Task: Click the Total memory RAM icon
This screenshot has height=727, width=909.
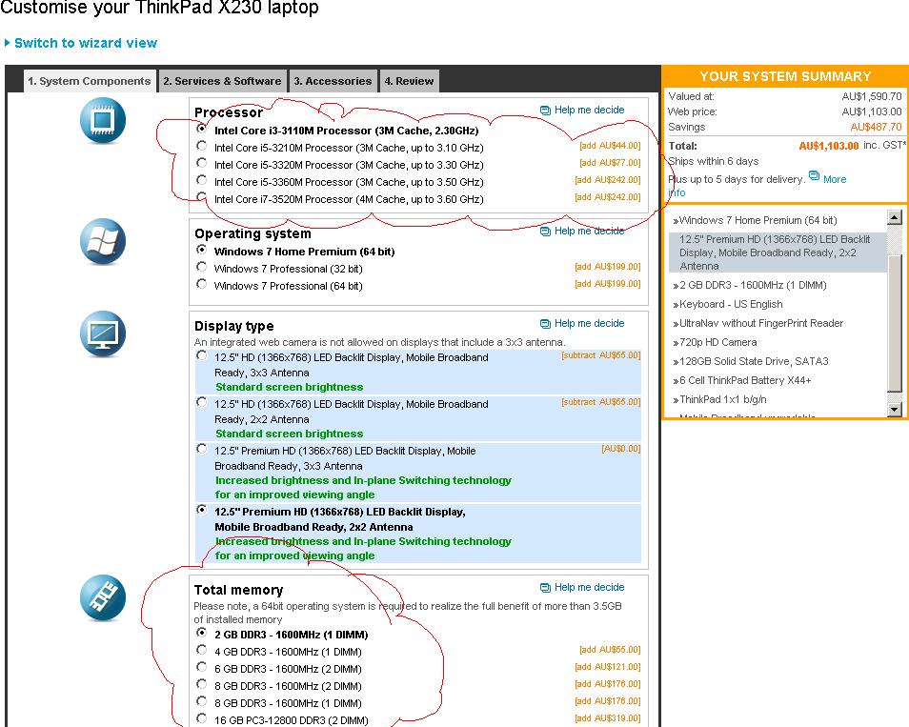Action: (103, 597)
